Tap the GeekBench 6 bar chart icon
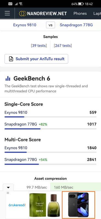The height and width of the screenshot is (219, 101). point(8,79)
